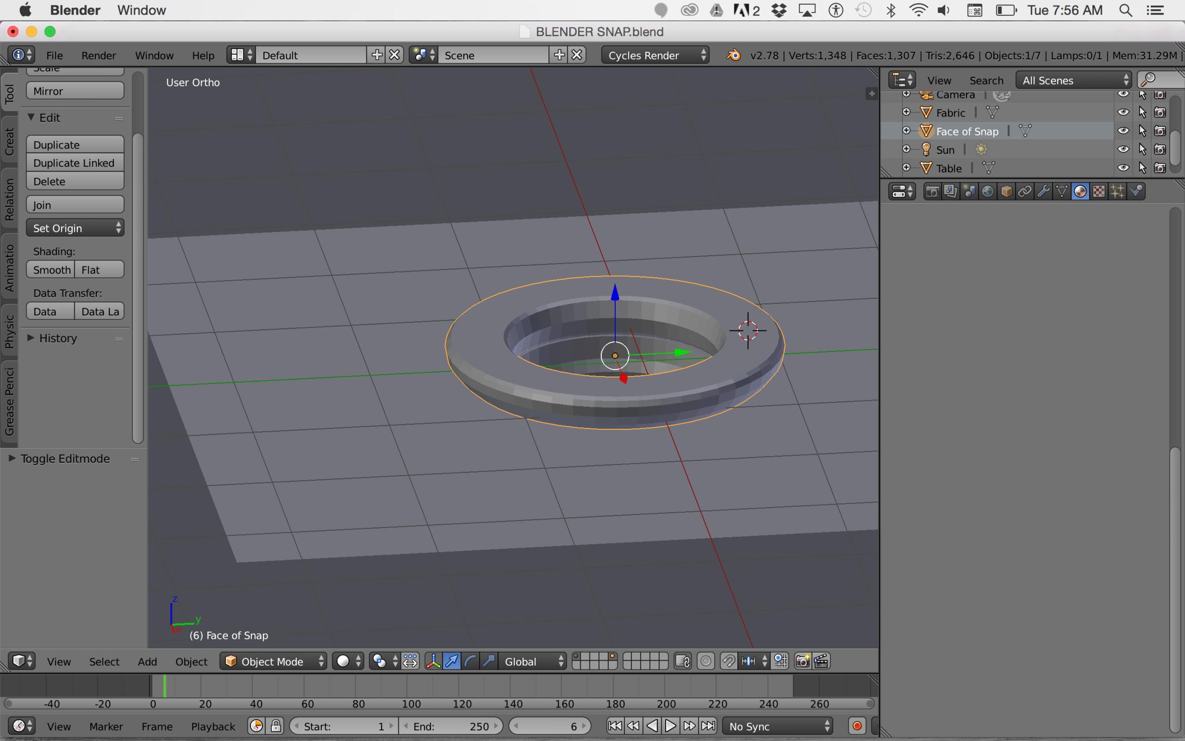This screenshot has width=1185, height=741.
Task: Click the OpenGL render image camera icon
Action: (x=802, y=661)
